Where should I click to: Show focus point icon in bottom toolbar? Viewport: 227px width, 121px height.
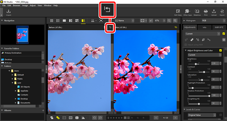coord(64,118)
